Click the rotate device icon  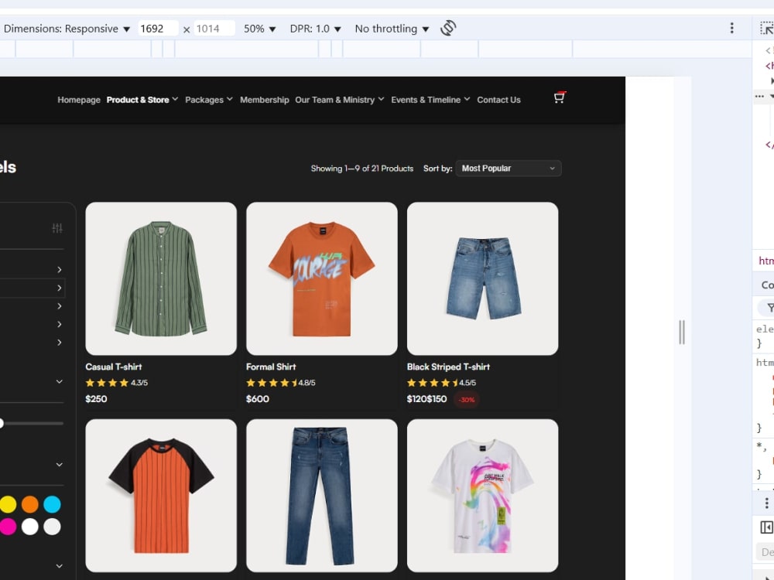coord(447,28)
